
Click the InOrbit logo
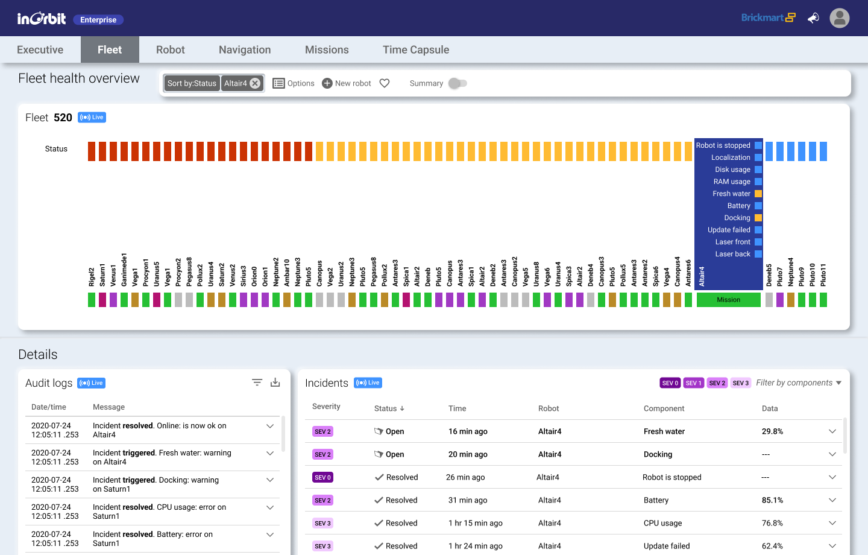point(41,19)
